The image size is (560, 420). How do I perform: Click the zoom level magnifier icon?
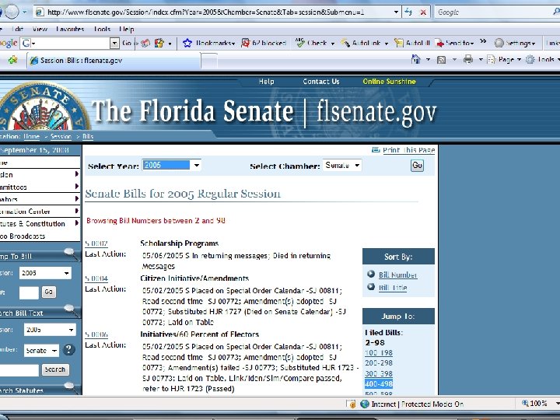(525, 403)
